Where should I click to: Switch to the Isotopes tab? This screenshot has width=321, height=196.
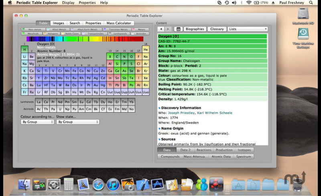click(x=244, y=150)
